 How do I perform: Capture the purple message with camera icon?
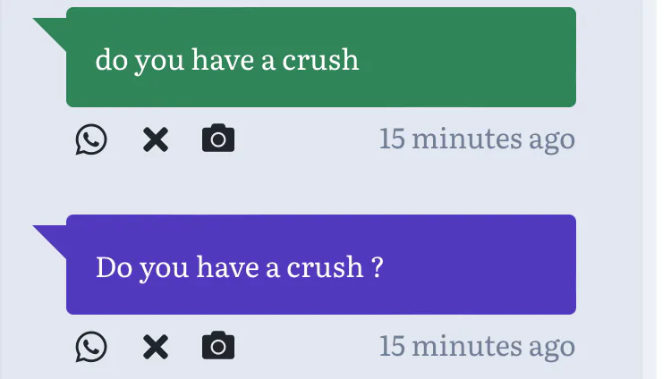[x=218, y=346]
